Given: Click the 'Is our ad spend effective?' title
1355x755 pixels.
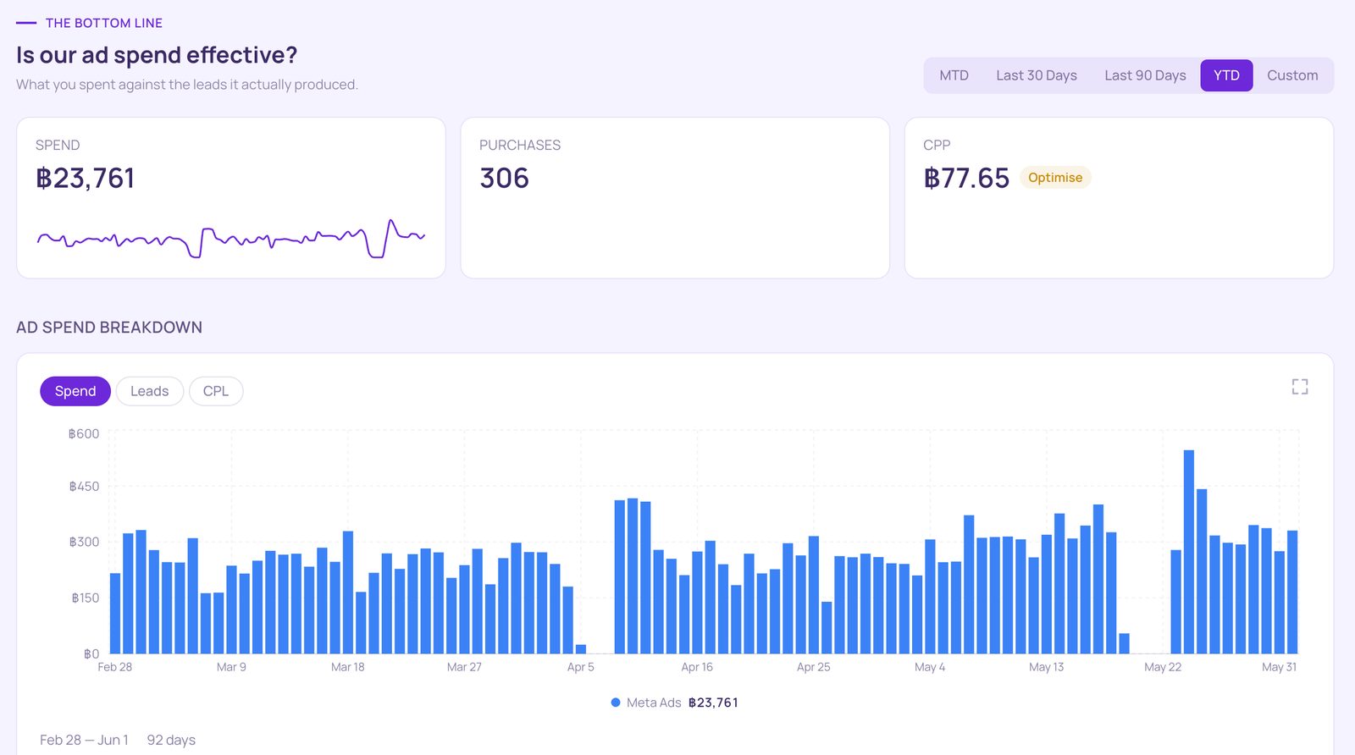Looking at the screenshot, I should click(157, 55).
